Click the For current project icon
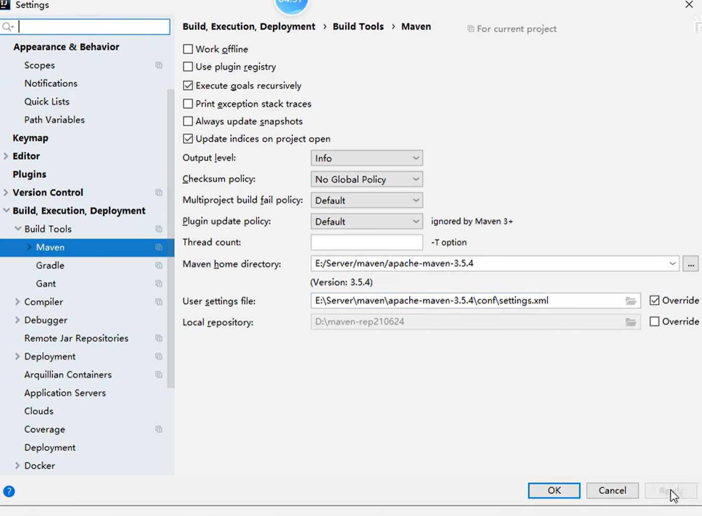This screenshot has width=702, height=516. click(x=470, y=29)
